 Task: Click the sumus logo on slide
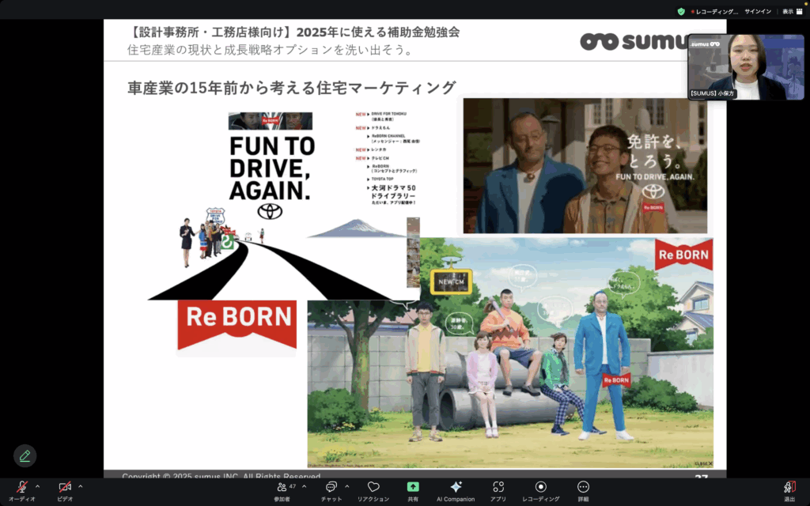pos(634,42)
